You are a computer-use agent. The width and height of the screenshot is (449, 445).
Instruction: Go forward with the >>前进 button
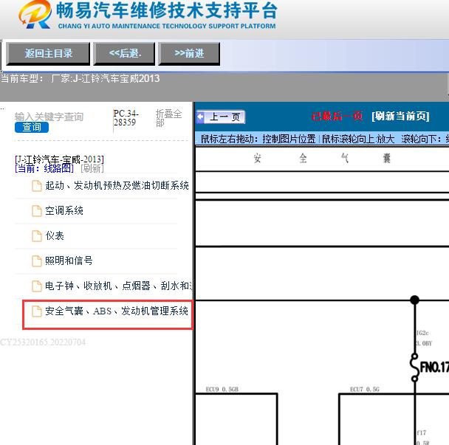189,54
